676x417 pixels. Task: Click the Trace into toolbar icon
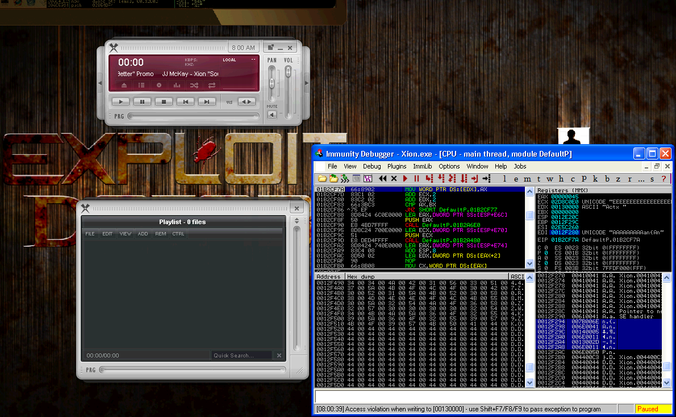(452, 178)
